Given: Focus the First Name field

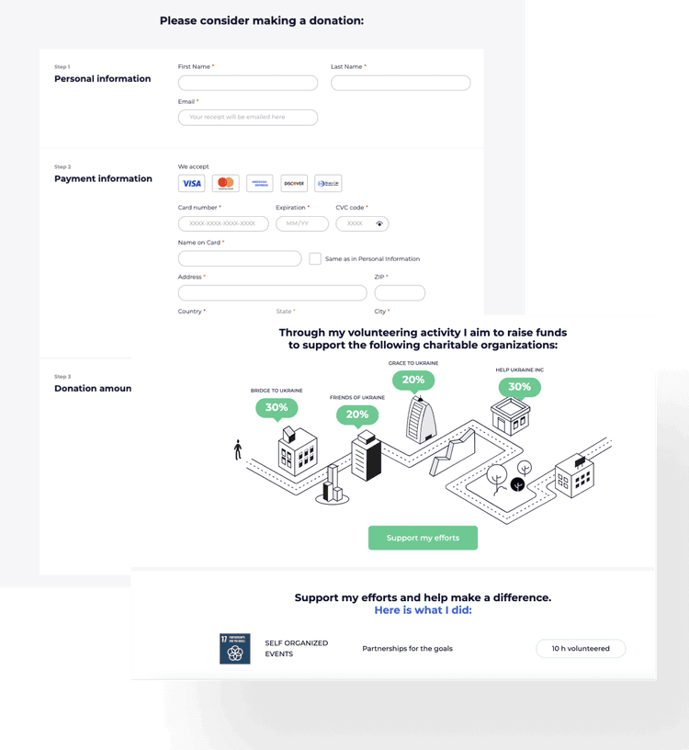Looking at the screenshot, I should click(x=248, y=84).
